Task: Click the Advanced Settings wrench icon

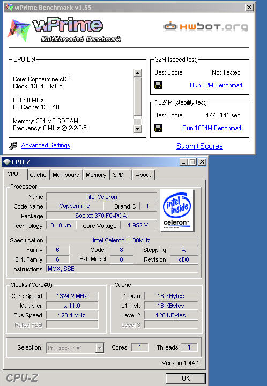Action: coord(13,145)
